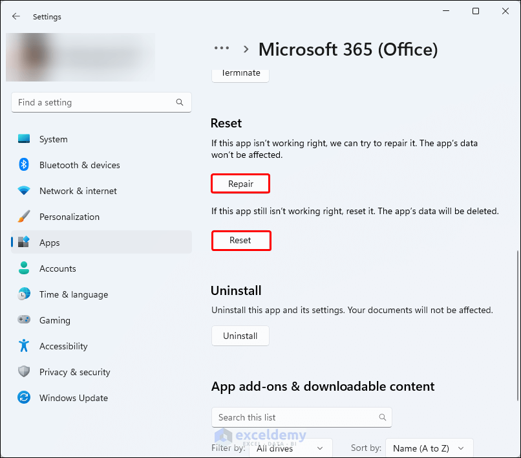Click the Personalization paintbrush icon
This screenshot has width=521, height=458.
click(24, 217)
